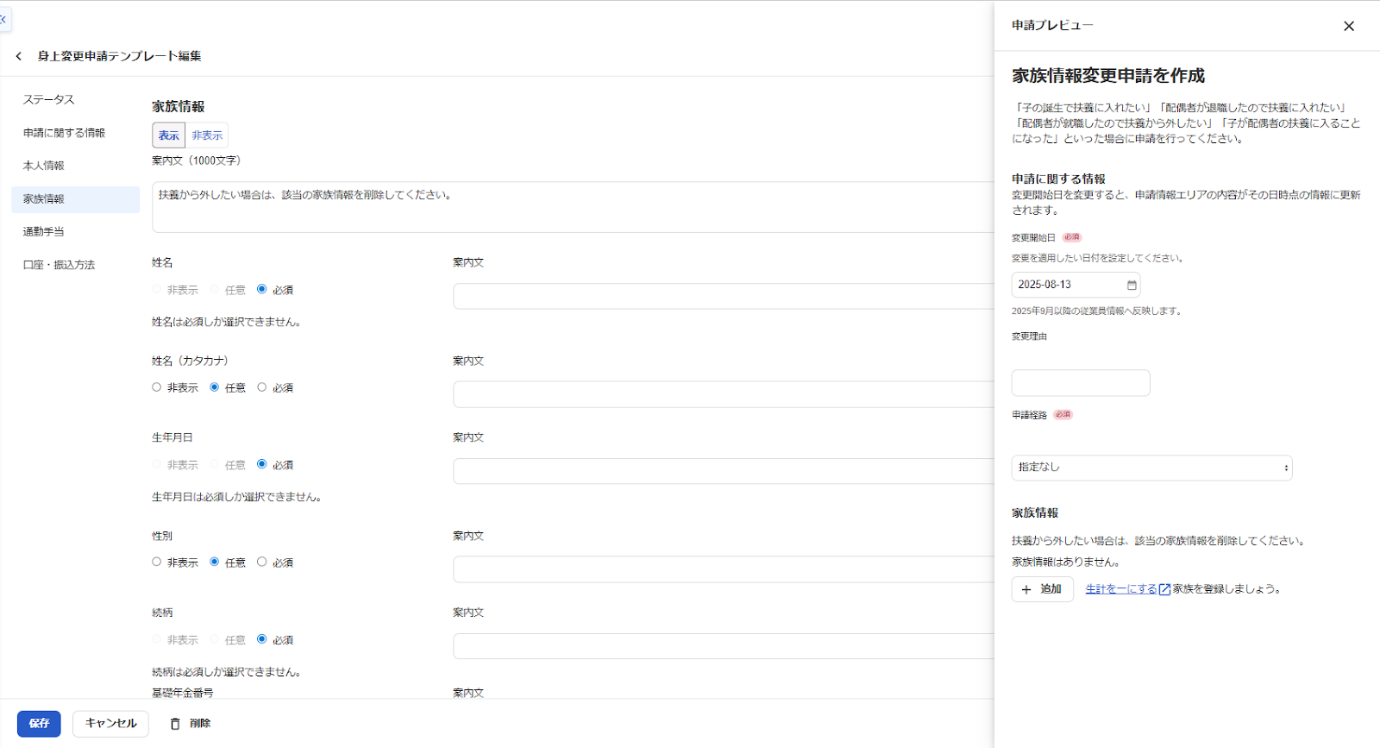
Task: Click the 家族情報変更申請を作成 heading
Action: pos(1108,76)
